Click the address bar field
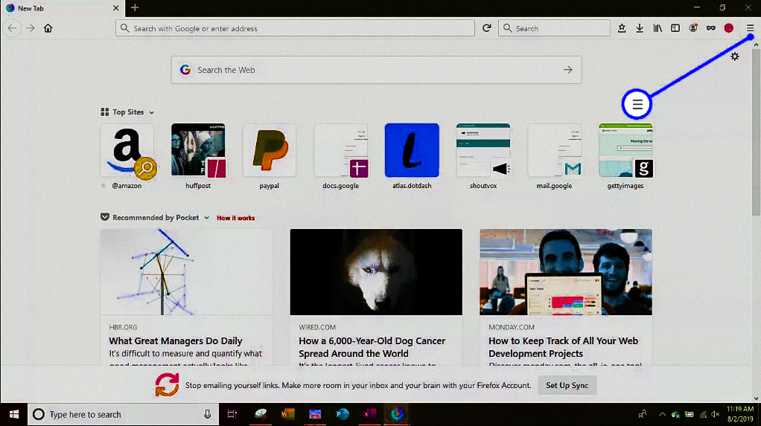Screen dimensions: 761x426 (x=295, y=28)
